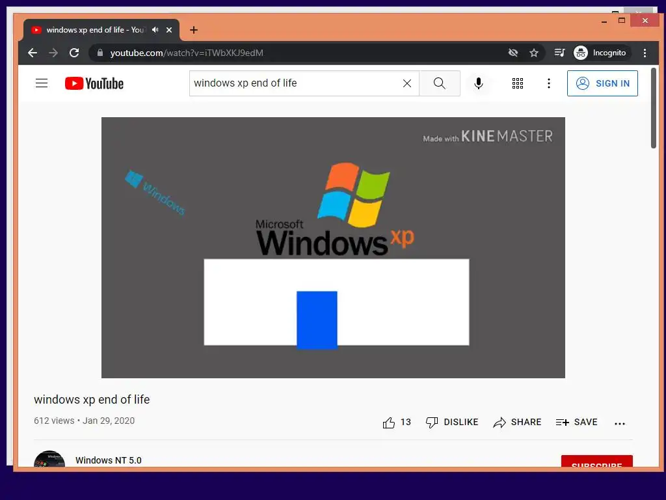Click the lock icon in address bar

[x=100, y=53]
